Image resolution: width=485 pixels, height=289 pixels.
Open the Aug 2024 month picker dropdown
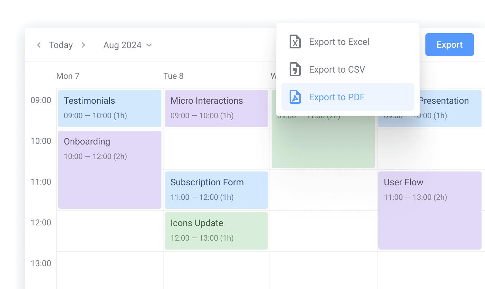click(x=127, y=45)
